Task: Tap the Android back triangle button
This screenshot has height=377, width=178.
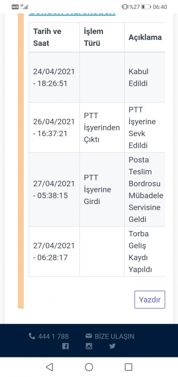Action: click(x=49, y=367)
